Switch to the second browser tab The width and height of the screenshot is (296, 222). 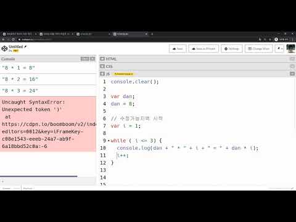click(56, 34)
